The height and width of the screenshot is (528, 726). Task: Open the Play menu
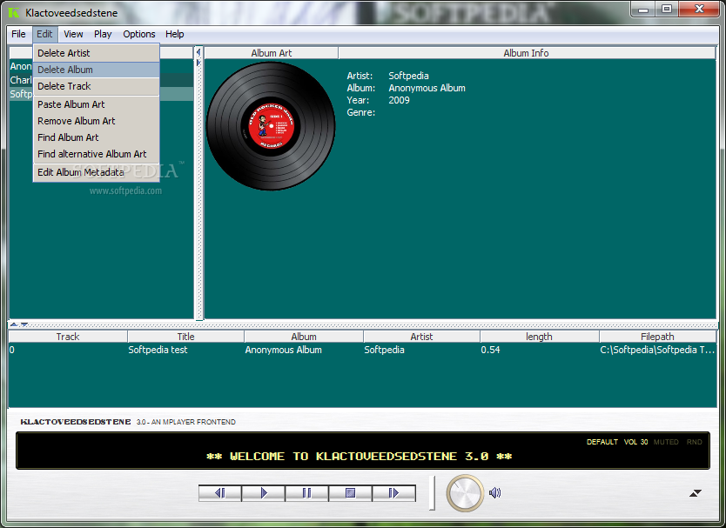[103, 34]
